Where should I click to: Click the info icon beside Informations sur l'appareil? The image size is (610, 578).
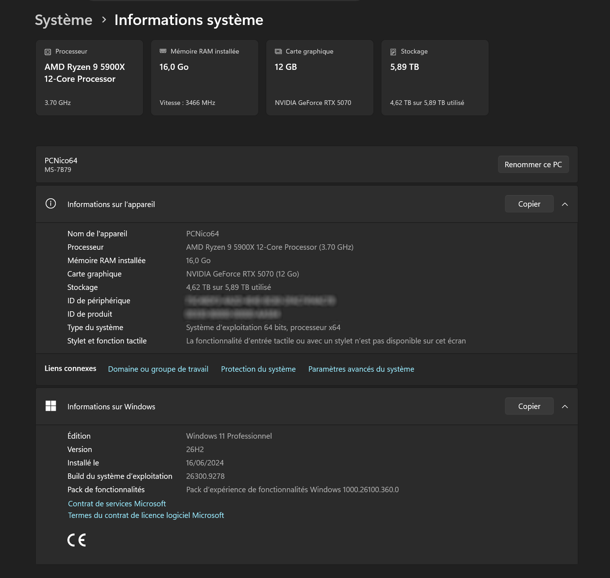(x=51, y=203)
